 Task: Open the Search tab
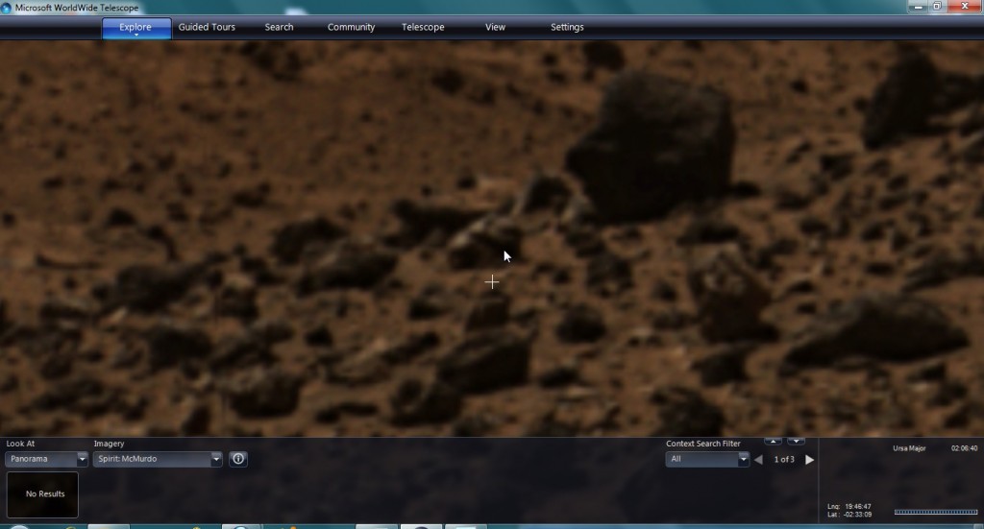pyautogui.click(x=279, y=27)
